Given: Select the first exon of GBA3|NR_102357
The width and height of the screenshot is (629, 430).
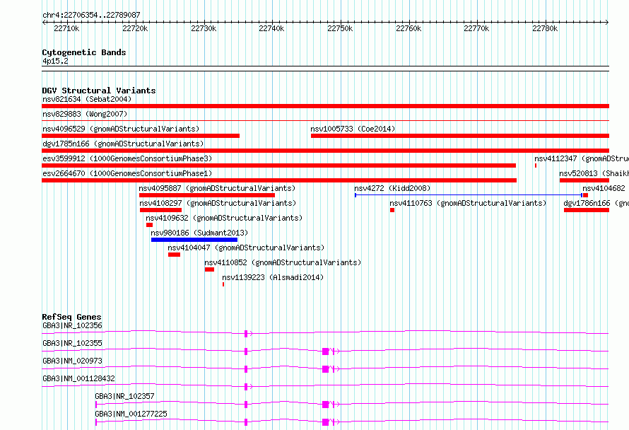Looking at the screenshot, I should pyautogui.click(x=96, y=405).
